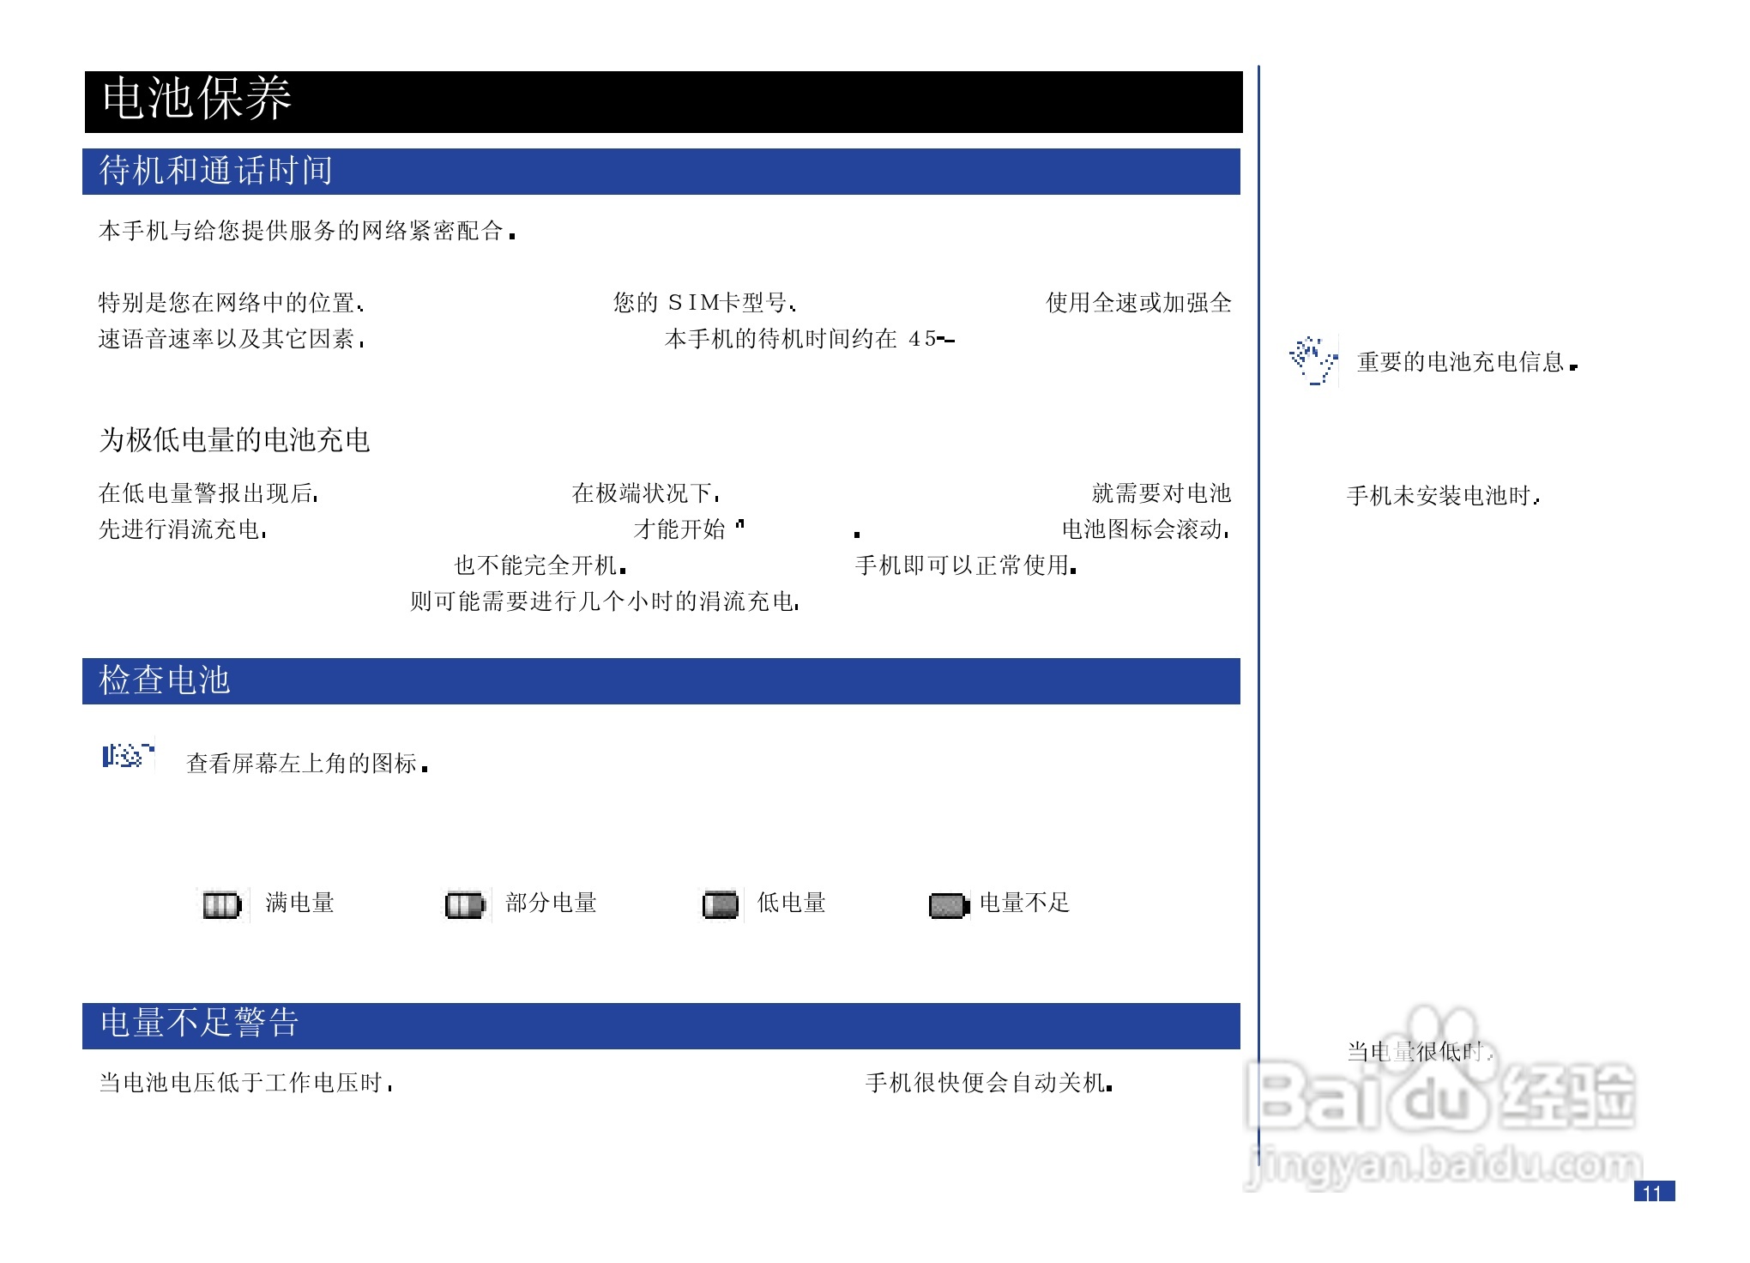Select the 部分电量 partial battery icon
The image size is (1750, 1263).
(x=464, y=903)
